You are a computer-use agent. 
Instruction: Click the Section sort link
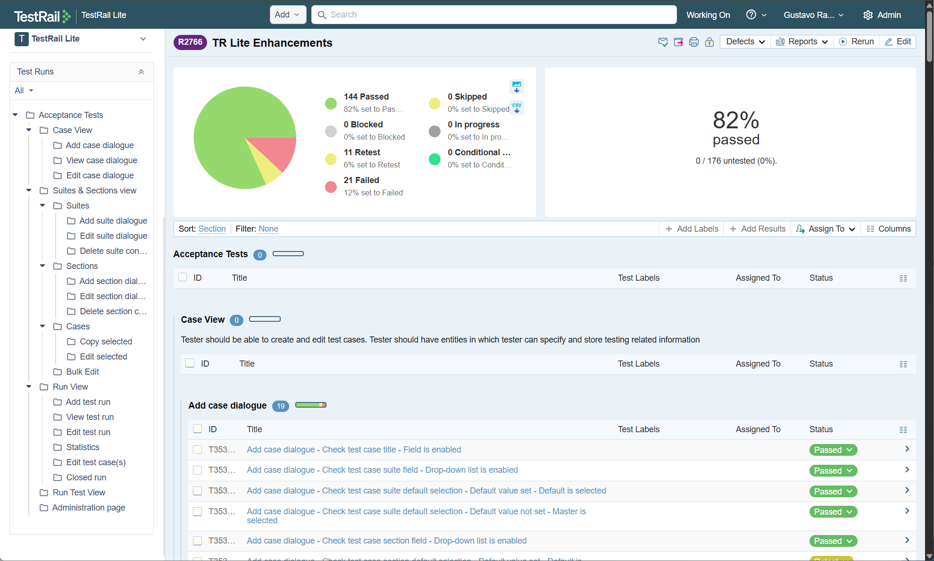click(x=212, y=229)
